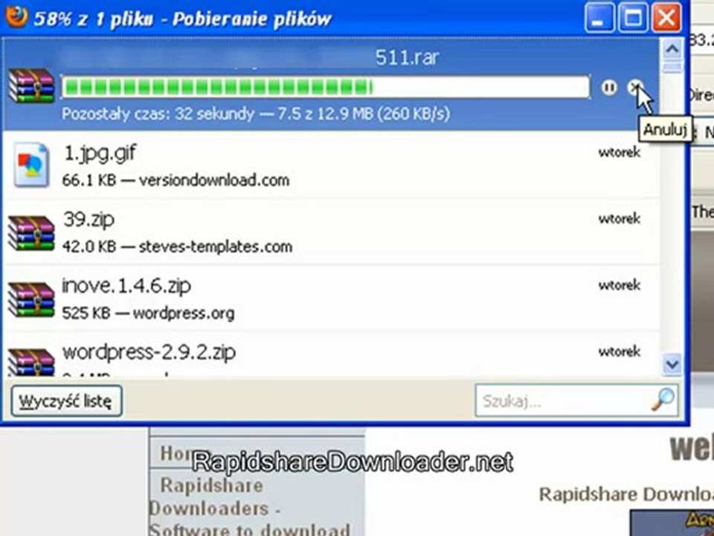Viewport: 714px width, 536px height.
Task: Click wtorek date on wordpress-2.9.2.zip row
Action: (x=620, y=351)
